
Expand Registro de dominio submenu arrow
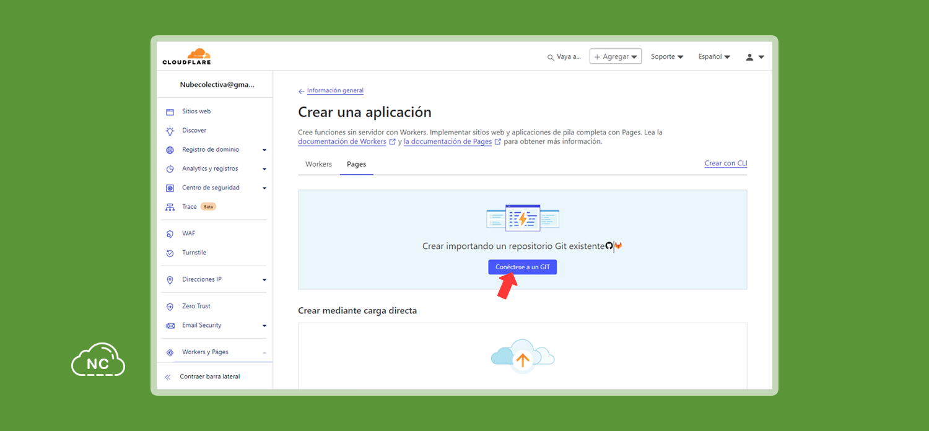point(264,150)
